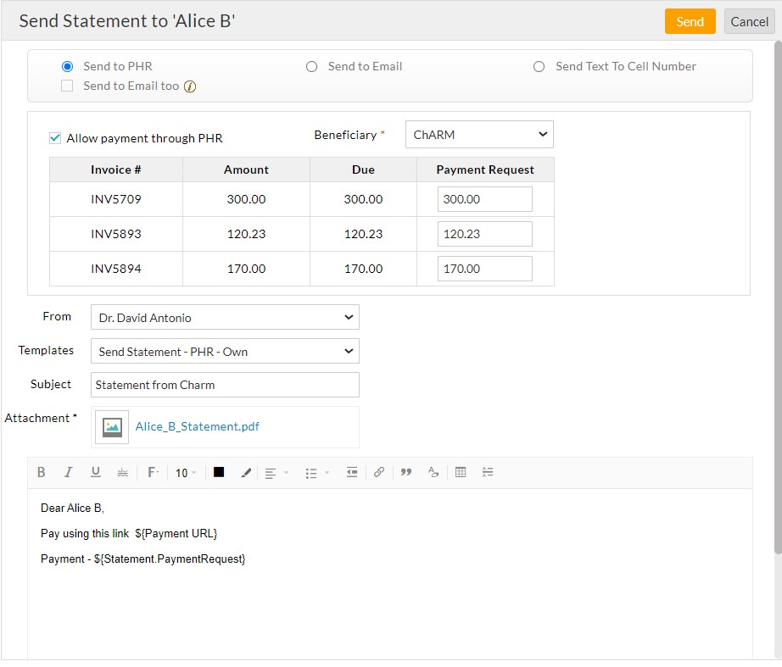Viewport: 782px width, 667px height.
Task: Apply italic formatting to text
Action: coord(69,473)
